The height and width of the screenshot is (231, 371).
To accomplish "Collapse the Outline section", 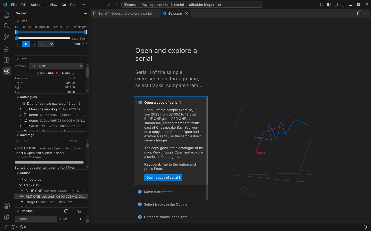I will coord(17,173).
